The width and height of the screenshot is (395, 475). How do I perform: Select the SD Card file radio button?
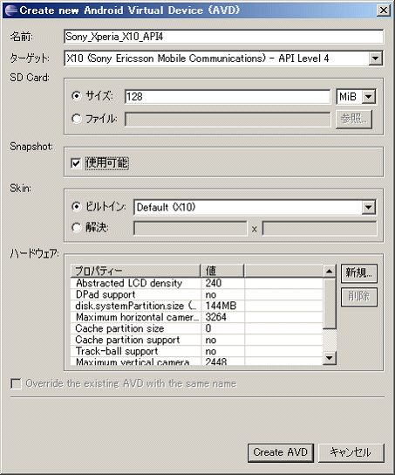click(x=76, y=119)
